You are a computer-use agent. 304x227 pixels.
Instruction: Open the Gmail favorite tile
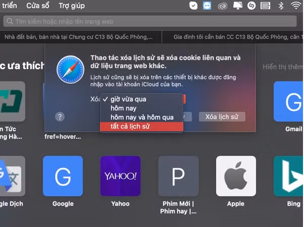coord(288,101)
